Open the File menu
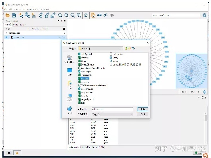Viewport: 211px width, 158px height. (x=6, y=10)
